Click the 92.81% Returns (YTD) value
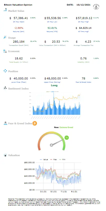This screenshot has width=106, height=211. (52, 28)
